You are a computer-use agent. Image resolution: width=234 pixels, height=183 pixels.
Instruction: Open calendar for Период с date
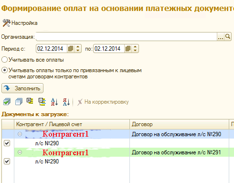point(71,49)
